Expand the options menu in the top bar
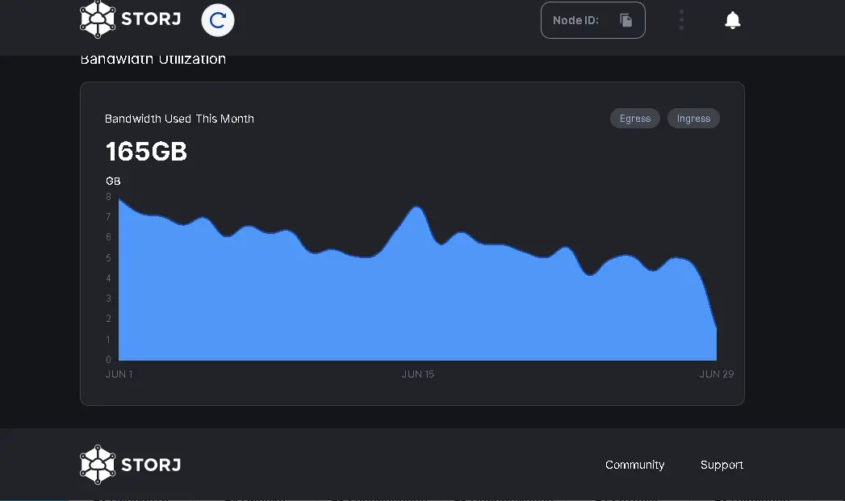The height and width of the screenshot is (501, 845). pos(681,19)
